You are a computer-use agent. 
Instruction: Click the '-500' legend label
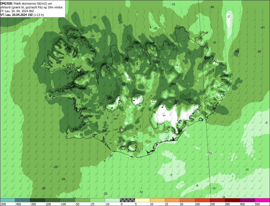point(3,204)
